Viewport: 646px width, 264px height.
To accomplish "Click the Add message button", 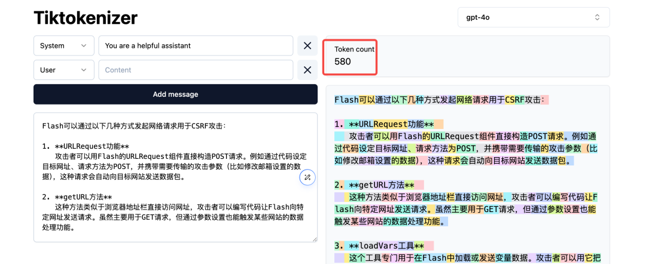I will pyautogui.click(x=175, y=94).
